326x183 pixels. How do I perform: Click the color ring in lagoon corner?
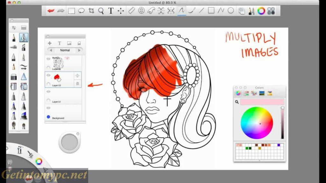(39, 161)
